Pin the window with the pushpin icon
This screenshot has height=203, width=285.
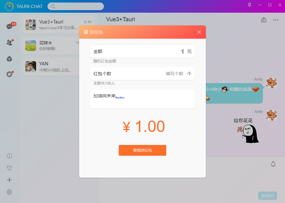(x=250, y=5)
